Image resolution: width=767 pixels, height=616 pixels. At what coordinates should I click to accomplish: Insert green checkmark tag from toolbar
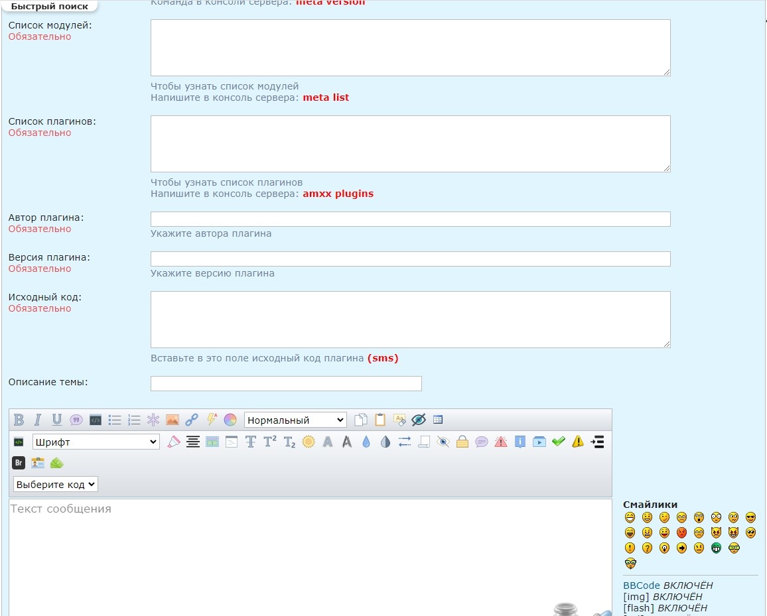[x=559, y=442]
